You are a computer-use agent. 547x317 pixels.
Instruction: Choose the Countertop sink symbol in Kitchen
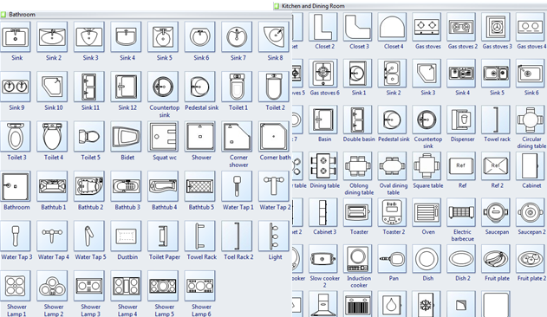(x=427, y=120)
